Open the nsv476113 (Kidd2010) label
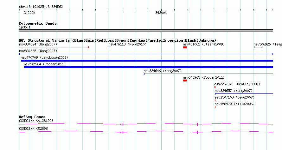282x150 pixels. (x=127, y=44)
